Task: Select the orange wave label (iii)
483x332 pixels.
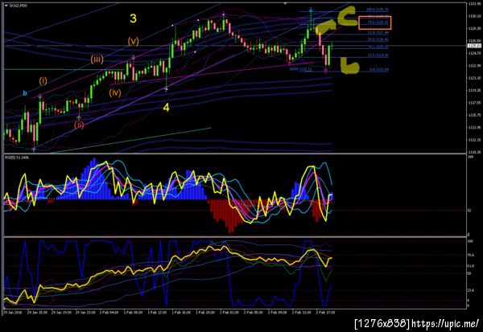Action: 97,59
